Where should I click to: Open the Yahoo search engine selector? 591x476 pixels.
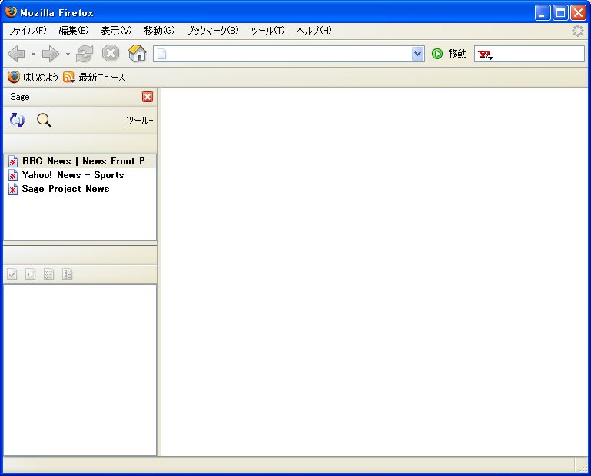[486, 55]
